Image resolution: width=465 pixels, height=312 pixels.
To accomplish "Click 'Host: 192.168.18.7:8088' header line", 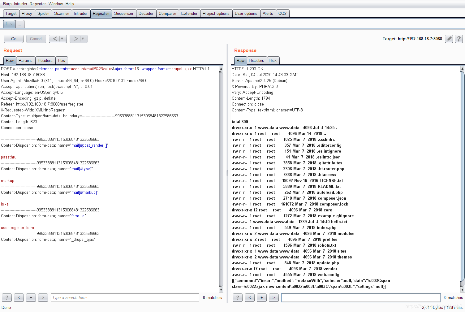I will point(23,75).
